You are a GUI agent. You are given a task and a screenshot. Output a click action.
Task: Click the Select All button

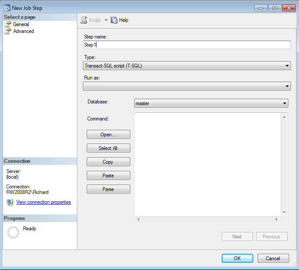108,148
